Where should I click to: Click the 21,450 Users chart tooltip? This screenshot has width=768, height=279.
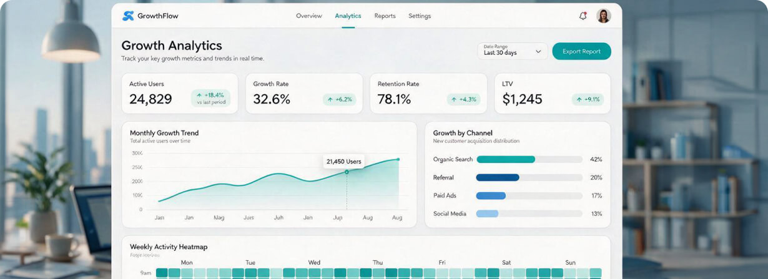(343, 161)
